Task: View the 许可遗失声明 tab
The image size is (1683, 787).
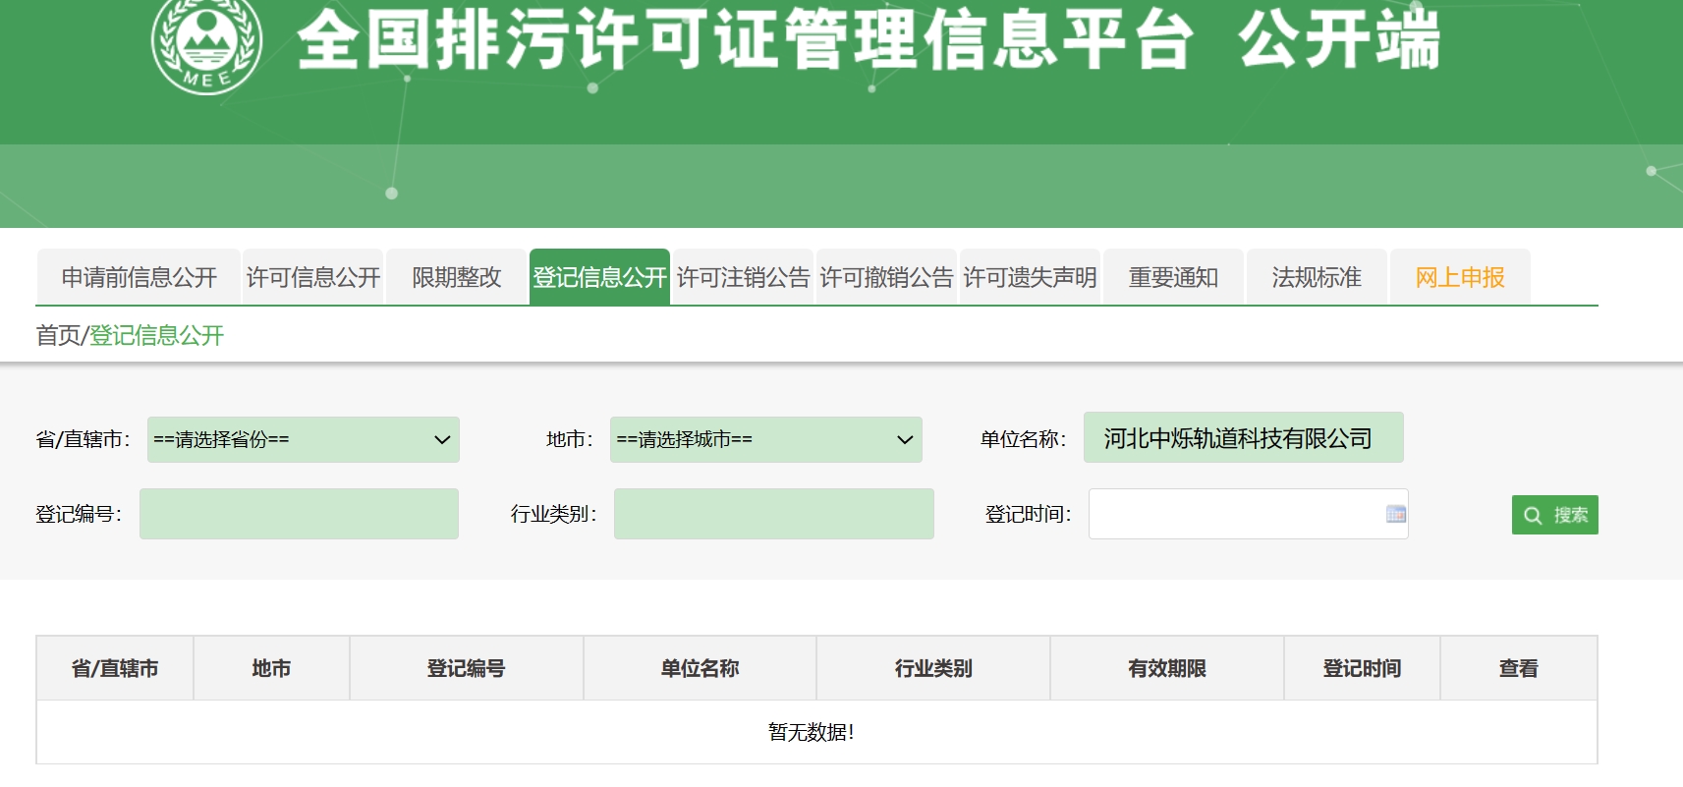Action: point(1030,278)
